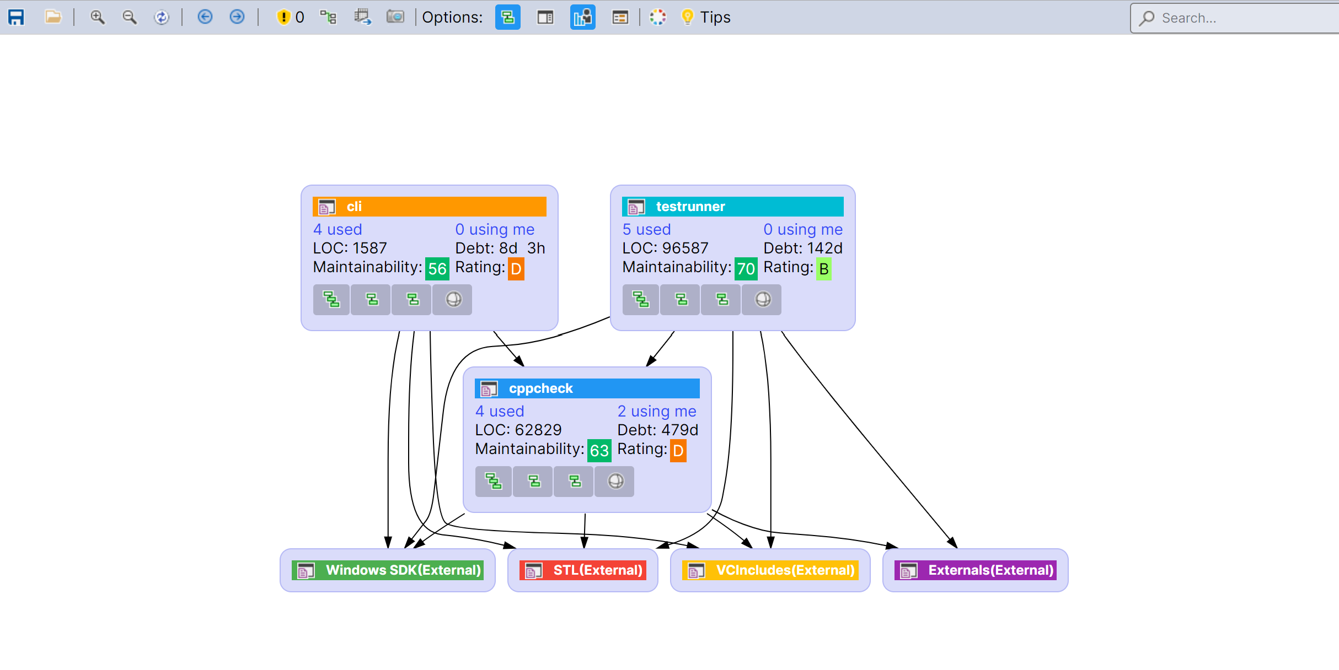1339x670 pixels.
Task: Save the current dependency graph
Action: [16, 17]
